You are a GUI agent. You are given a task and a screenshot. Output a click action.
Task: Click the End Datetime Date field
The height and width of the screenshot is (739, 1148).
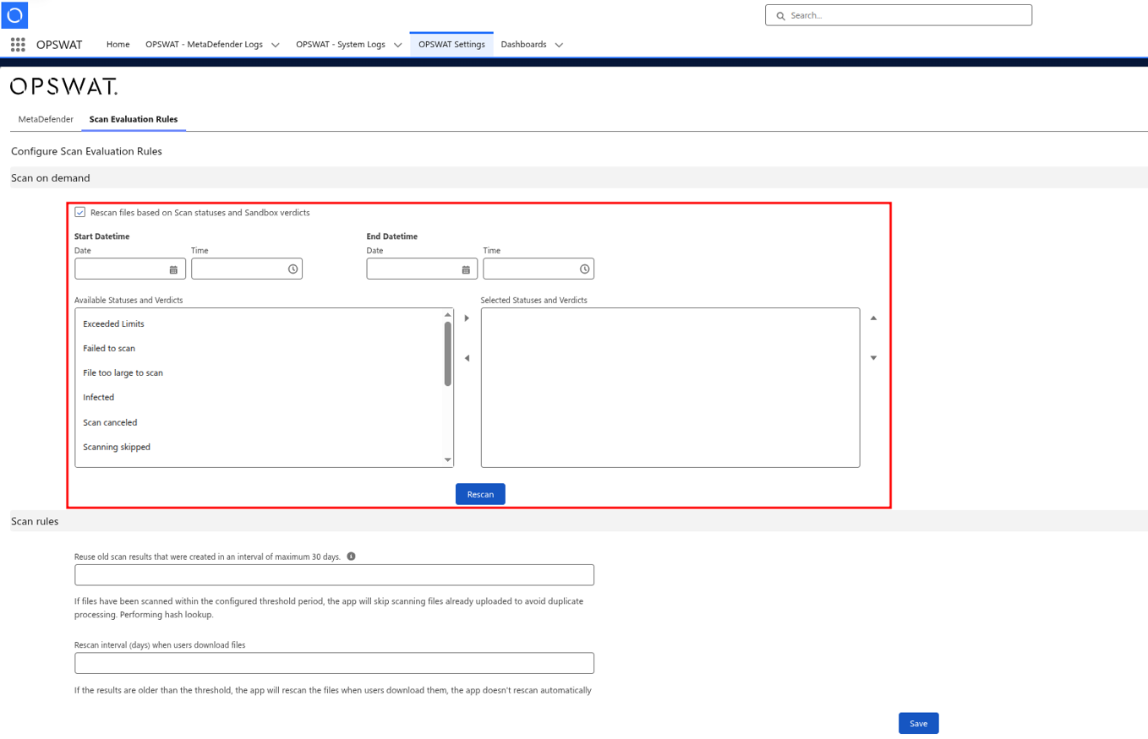[422, 269]
